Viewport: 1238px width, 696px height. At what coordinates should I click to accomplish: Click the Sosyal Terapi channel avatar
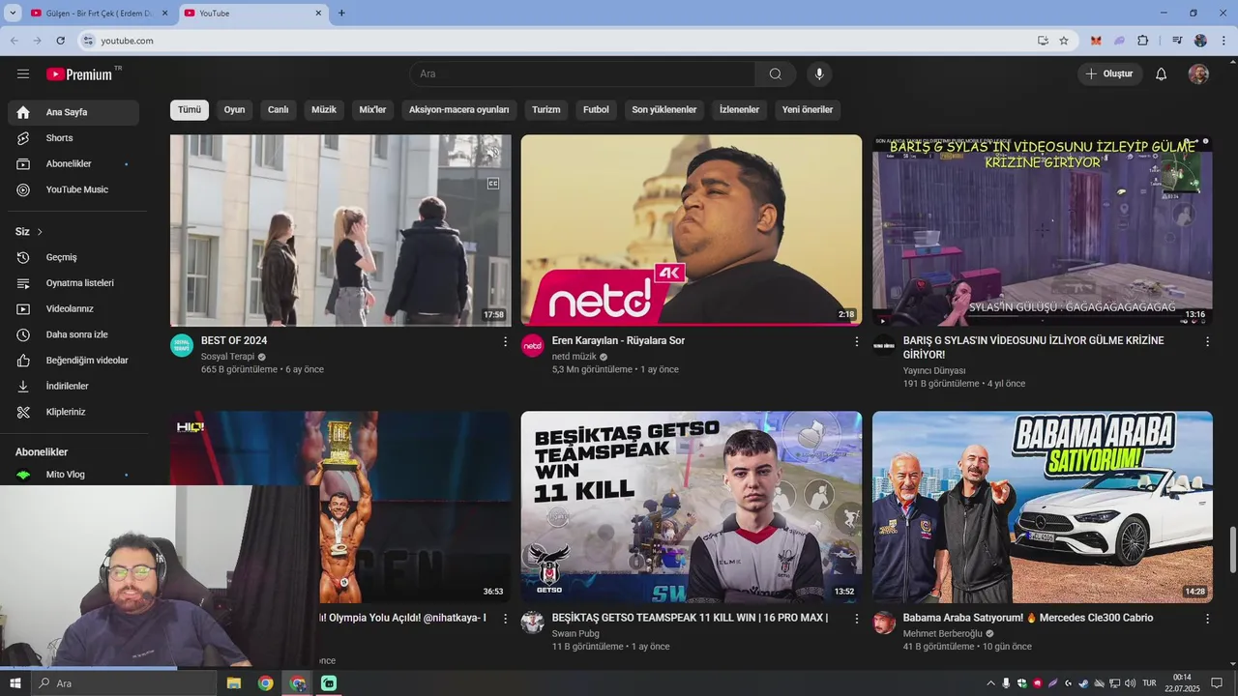coord(182,345)
